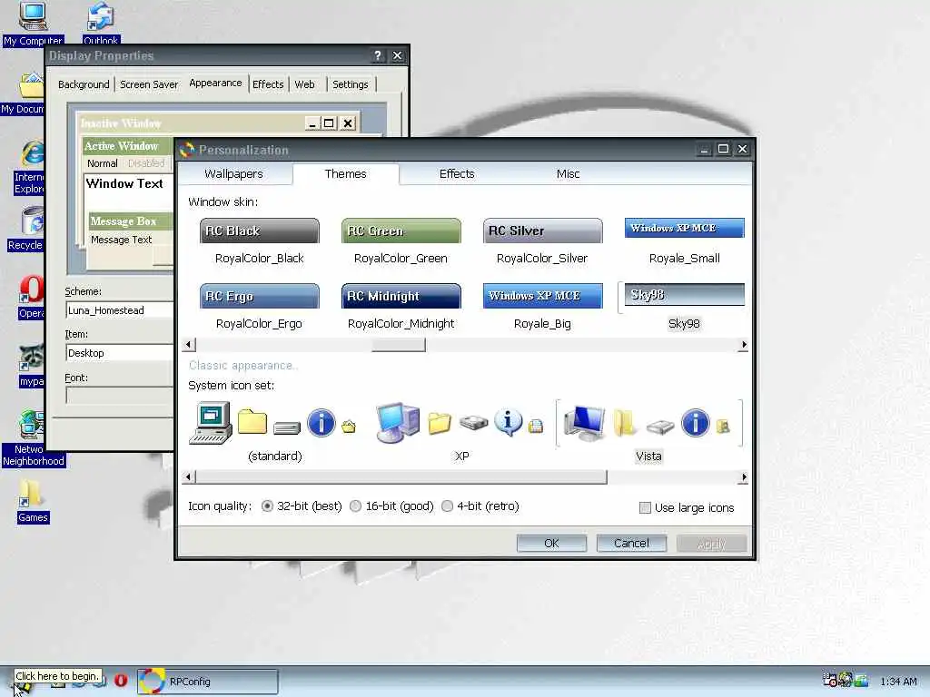930x697 pixels.
Task: Pick the Royale_Small window skin
Action: (x=684, y=242)
